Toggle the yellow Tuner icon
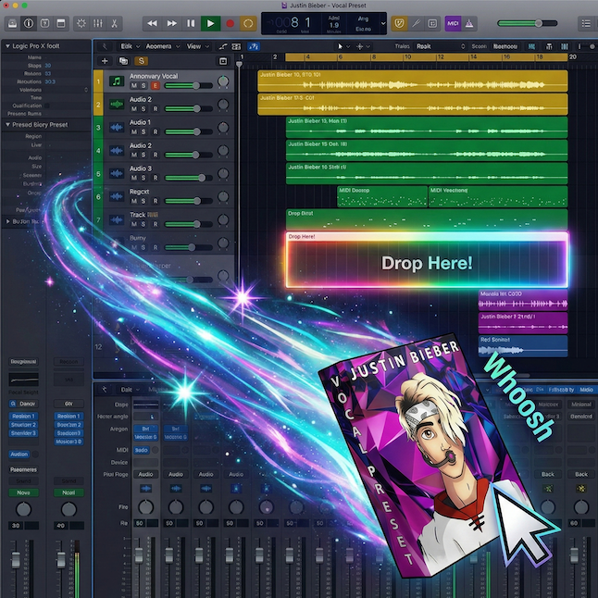598x598 pixels. point(399,24)
